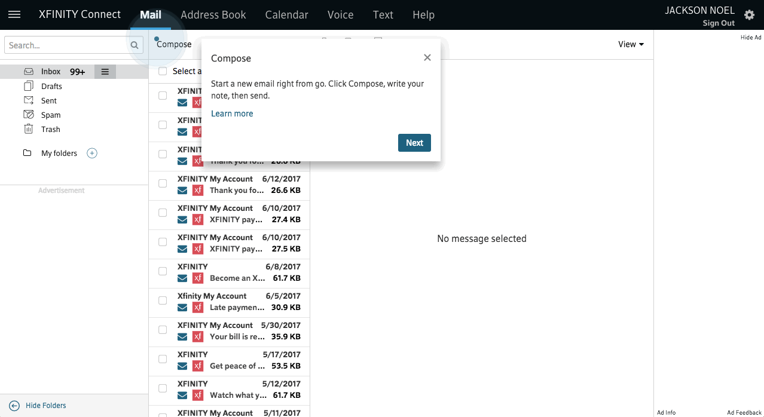The width and height of the screenshot is (764, 417).
Task: Check the 6/8/2017 XFINITY email
Action: pyautogui.click(x=163, y=271)
